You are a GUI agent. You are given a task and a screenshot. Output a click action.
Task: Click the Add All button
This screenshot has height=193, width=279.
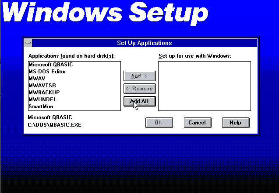[139, 101]
